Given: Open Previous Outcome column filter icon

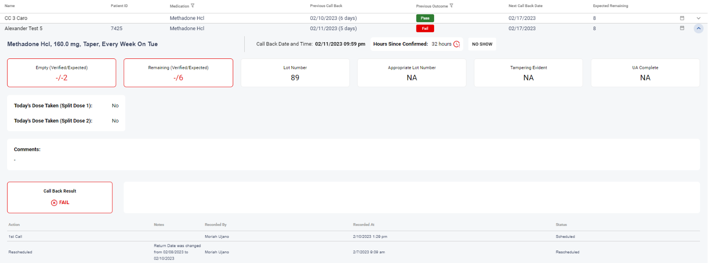Looking at the screenshot, I should [x=451, y=6].
